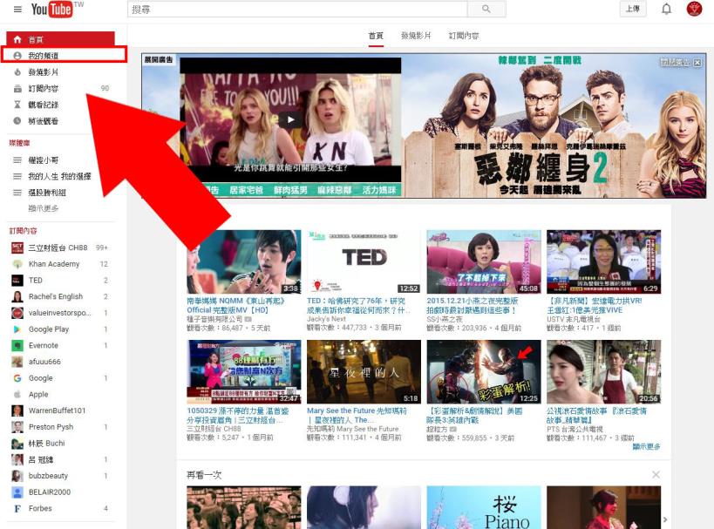714x529 pixels.
Task: Open the Evernote channel avatar
Action: pyautogui.click(x=18, y=345)
